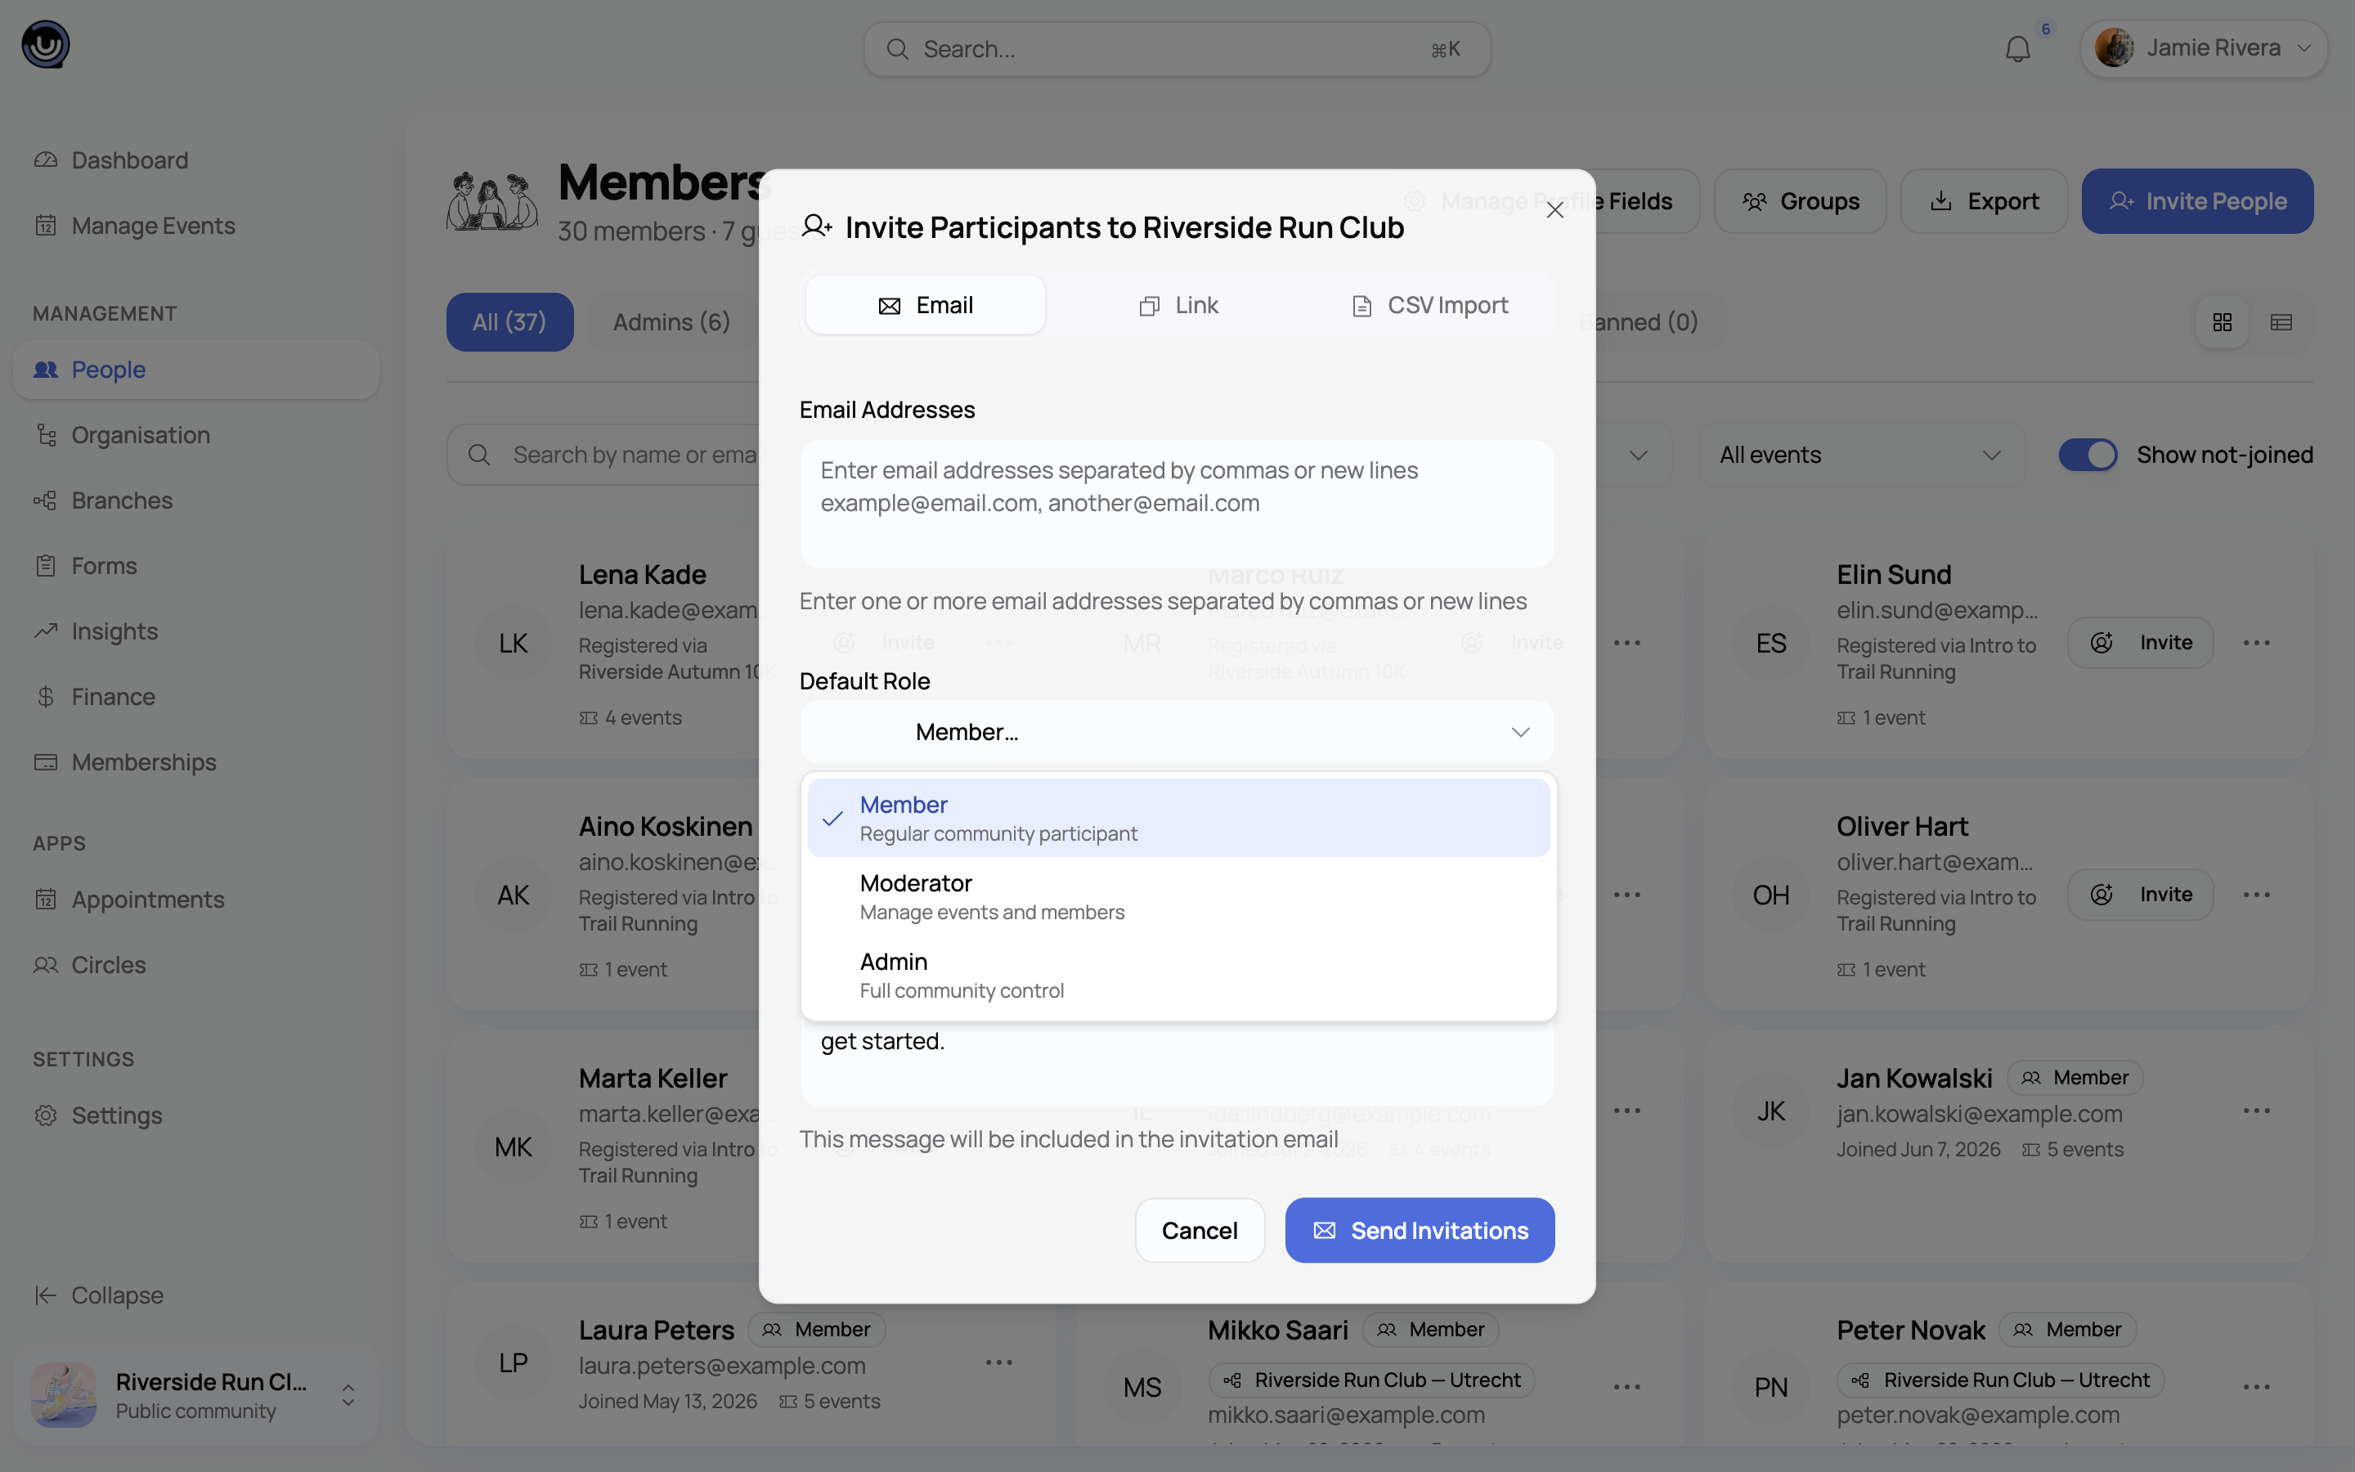Open Insights in sidebar
Image resolution: width=2355 pixels, height=1472 pixels.
tap(195, 632)
